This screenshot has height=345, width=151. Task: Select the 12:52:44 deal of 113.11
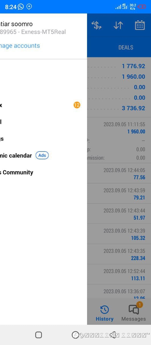coord(119,274)
